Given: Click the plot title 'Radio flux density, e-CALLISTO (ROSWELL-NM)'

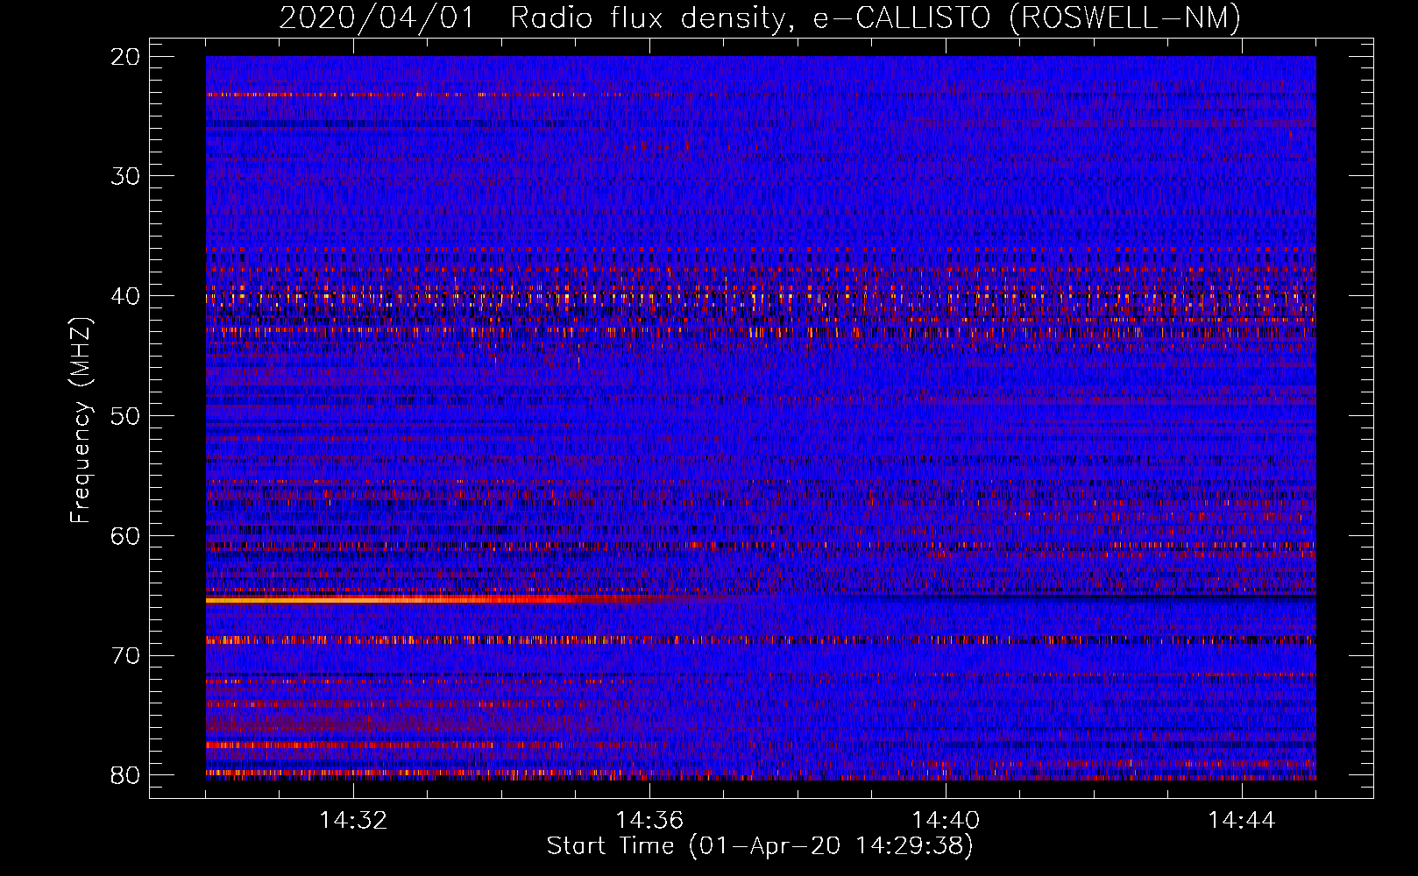Looking at the screenshot, I should coord(876,18).
